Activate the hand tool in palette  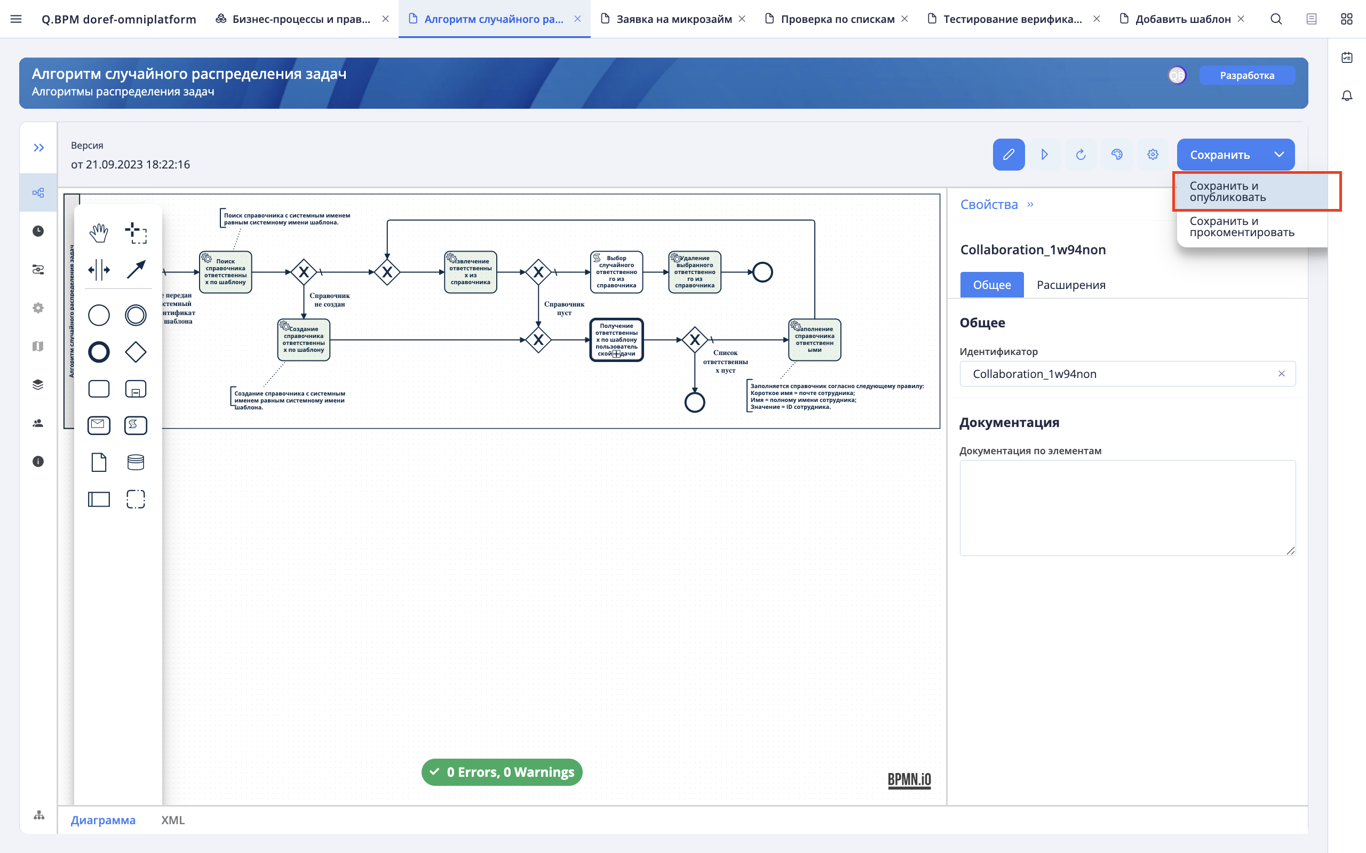point(99,232)
